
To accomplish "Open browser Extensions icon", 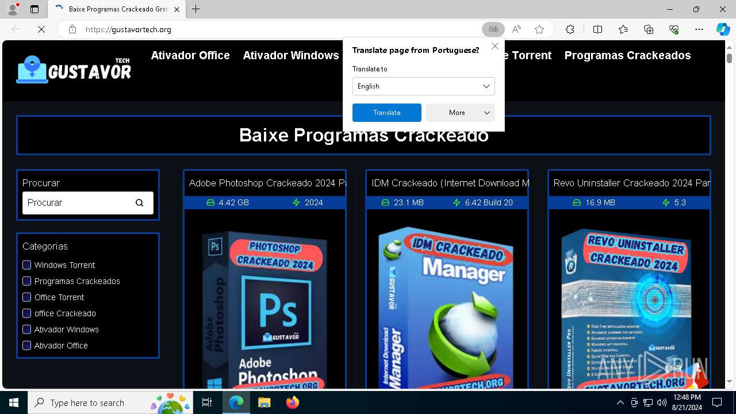I will click(570, 29).
